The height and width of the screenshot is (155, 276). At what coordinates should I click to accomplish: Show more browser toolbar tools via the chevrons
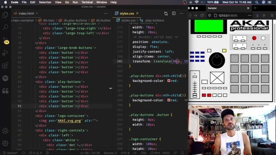264,15
